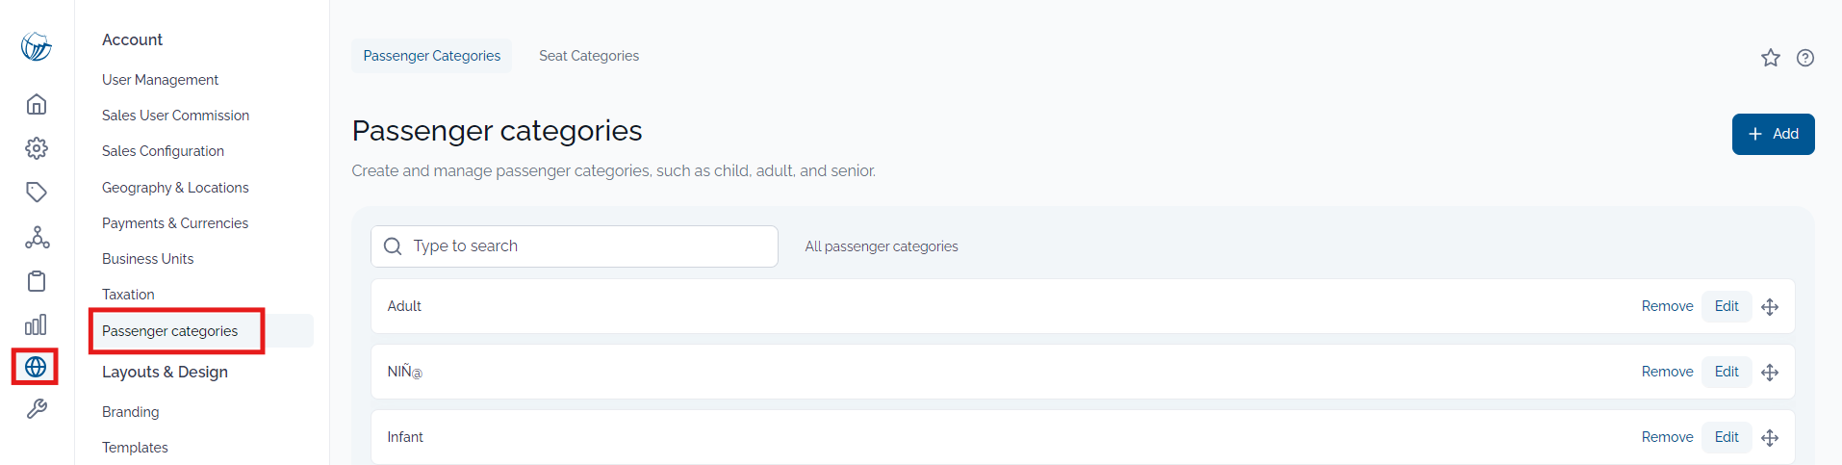Remove the Adult passenger category
This screenshot has height=465, width=1842.
1667,306
